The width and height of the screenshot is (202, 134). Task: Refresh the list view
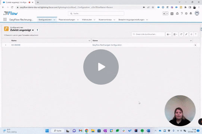[x=181, y=34]
